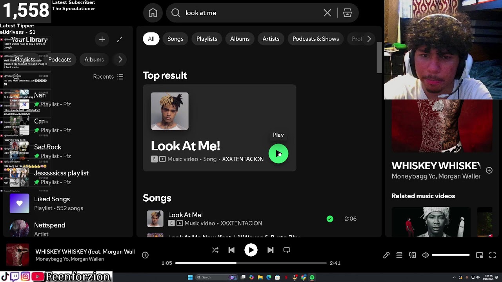Show hidden system tray icons
Viewport: 502px width, 282px height.
454,277
